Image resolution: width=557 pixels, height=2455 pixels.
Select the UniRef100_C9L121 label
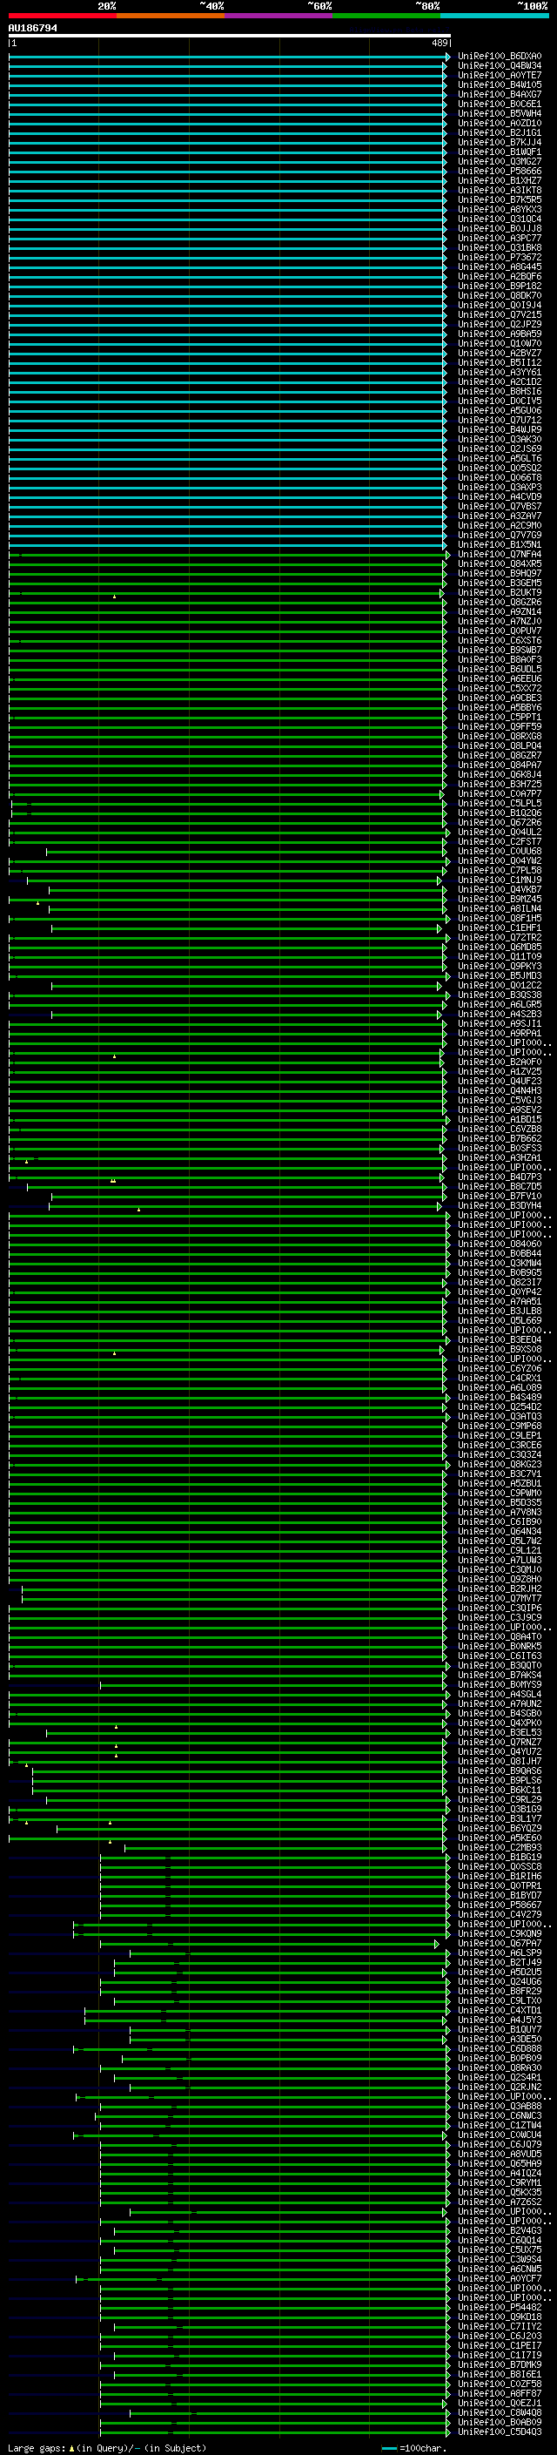(500, 1552)
